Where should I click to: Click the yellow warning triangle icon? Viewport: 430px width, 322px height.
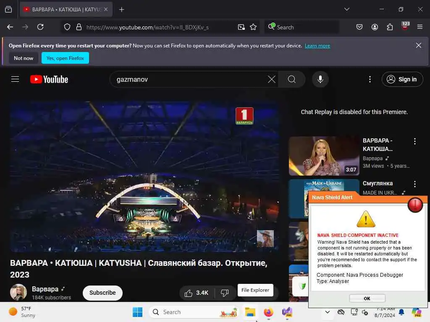[x=366, y=219]
